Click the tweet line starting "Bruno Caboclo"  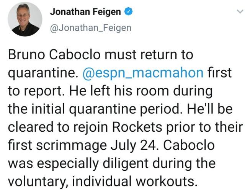100,55
